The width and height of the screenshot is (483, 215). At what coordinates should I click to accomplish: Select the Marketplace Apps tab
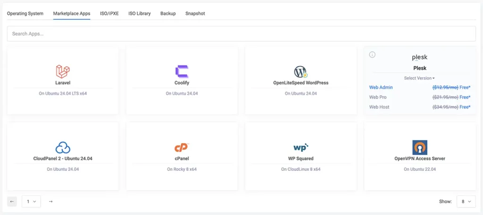coord(72,14)
